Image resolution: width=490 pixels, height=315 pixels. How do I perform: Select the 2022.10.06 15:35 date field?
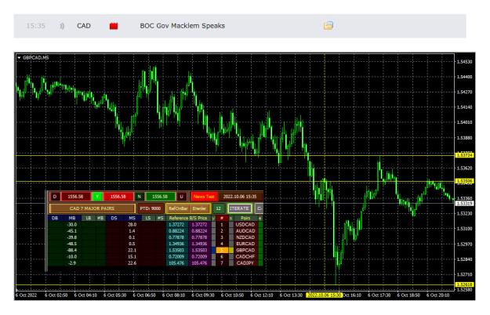click(240, 197)
